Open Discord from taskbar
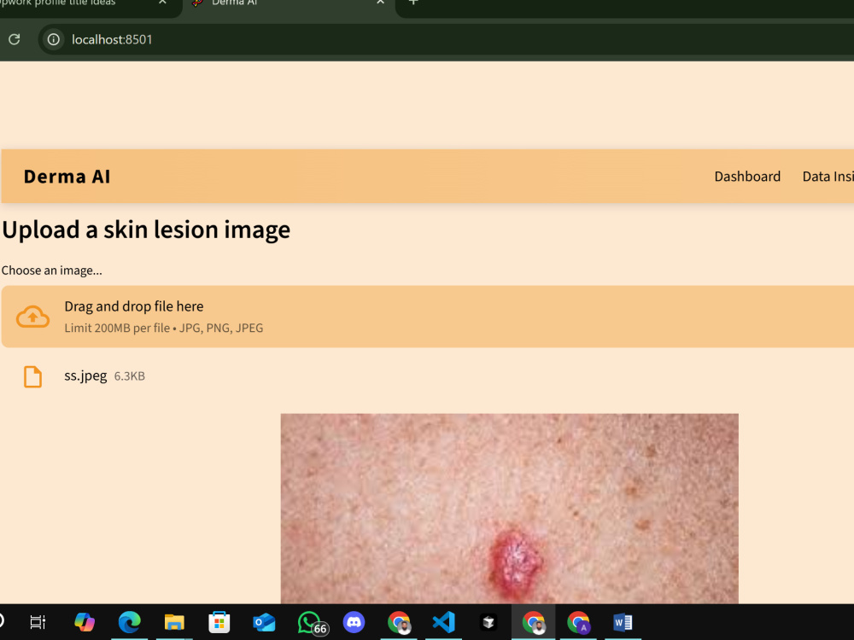 354,622
